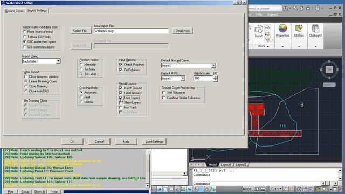Open the satellite Communication Center icon
Image resolution: width=345 pixels, height=194 pixels.
(301, 9)
